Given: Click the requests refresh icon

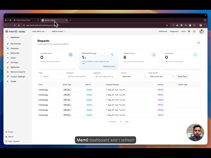Looking at the screenshot, I should pos(198,43).
